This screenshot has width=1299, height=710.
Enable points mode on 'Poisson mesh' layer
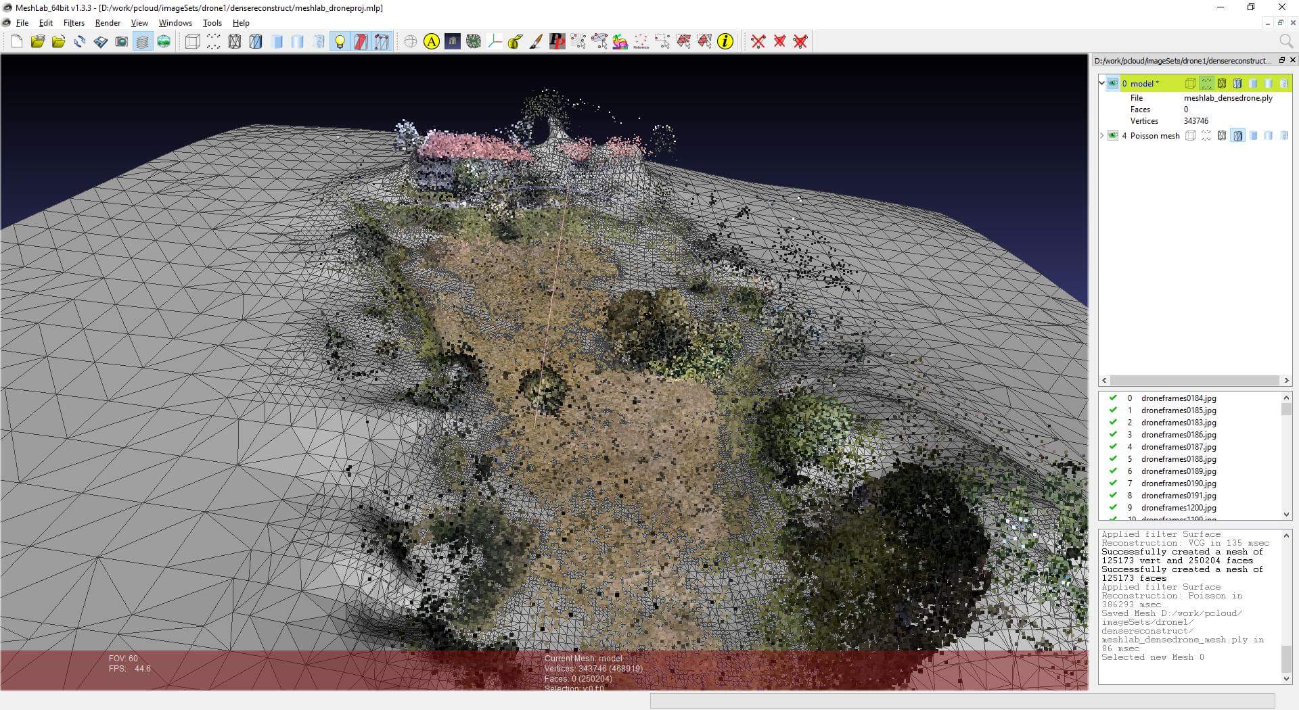[x=1206, y=136]
